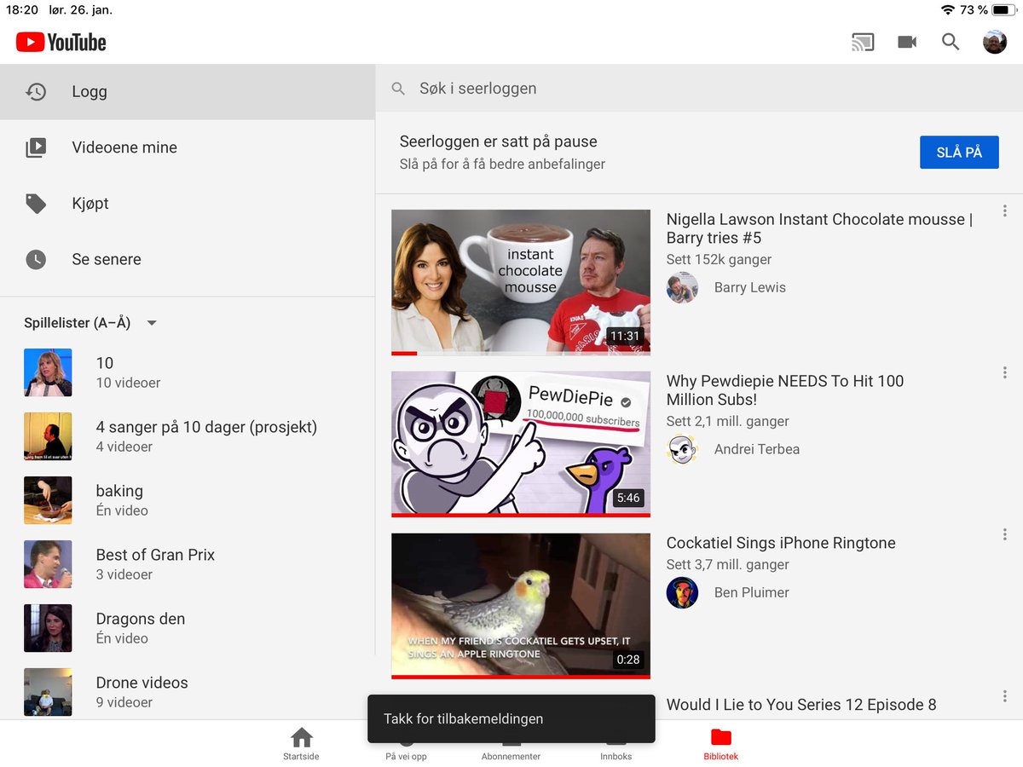1023x767 pixels.
Task: Open the YouTube home logo
Action: click(61, 42)
